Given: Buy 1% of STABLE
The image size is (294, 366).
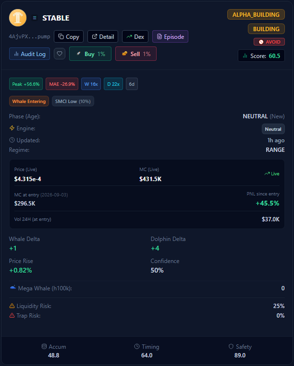Looking at the screenshot, I should click(x=90, y=54).
